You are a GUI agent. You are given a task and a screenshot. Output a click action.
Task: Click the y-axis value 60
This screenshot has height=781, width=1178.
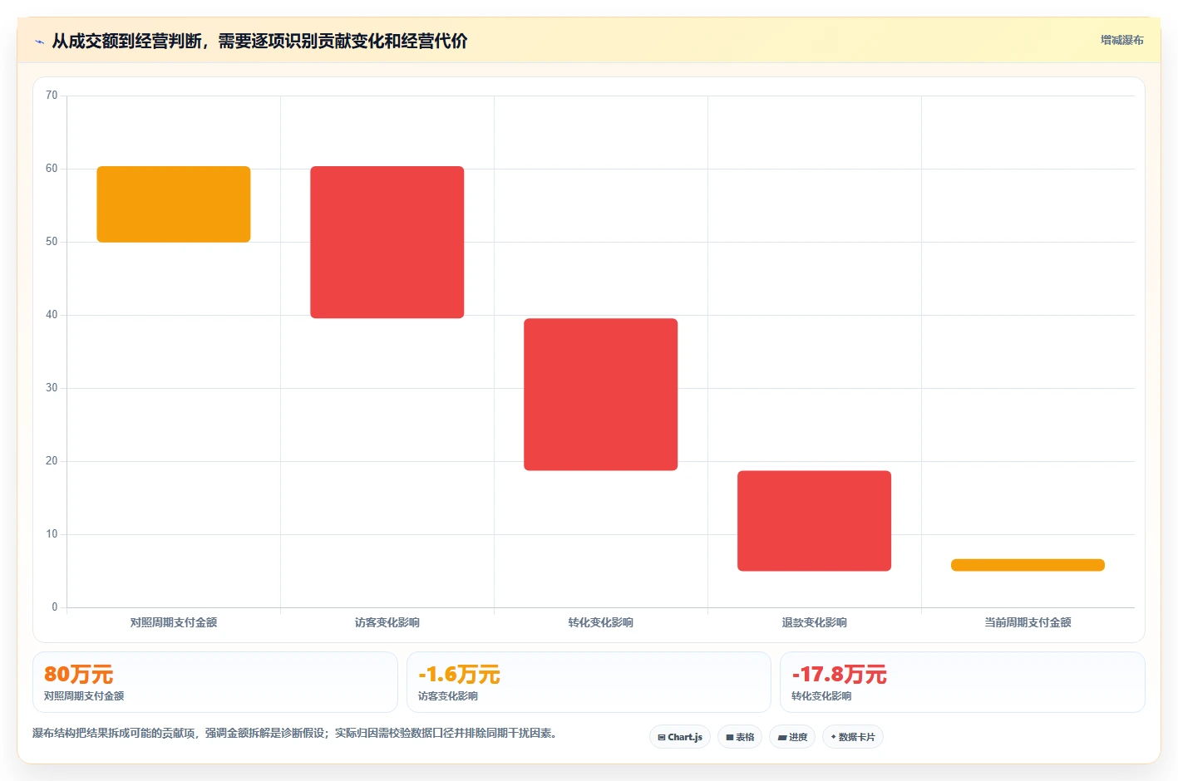click(x=52, y=169)
